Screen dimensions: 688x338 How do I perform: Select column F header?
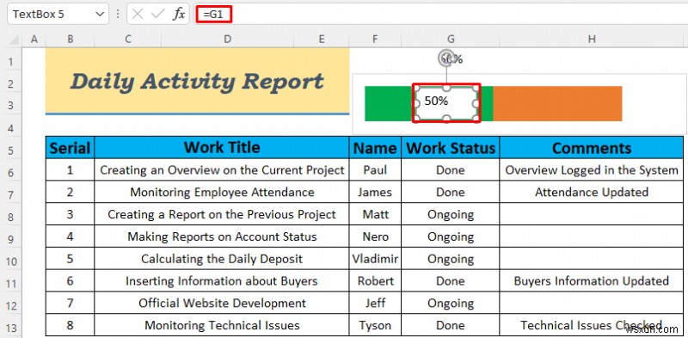[x=375, y=40]
